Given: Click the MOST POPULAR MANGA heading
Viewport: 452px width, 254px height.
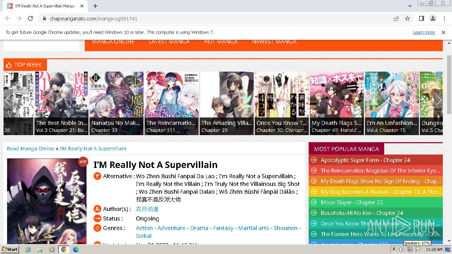Looking at the screenshot, I should pos(346,149).
